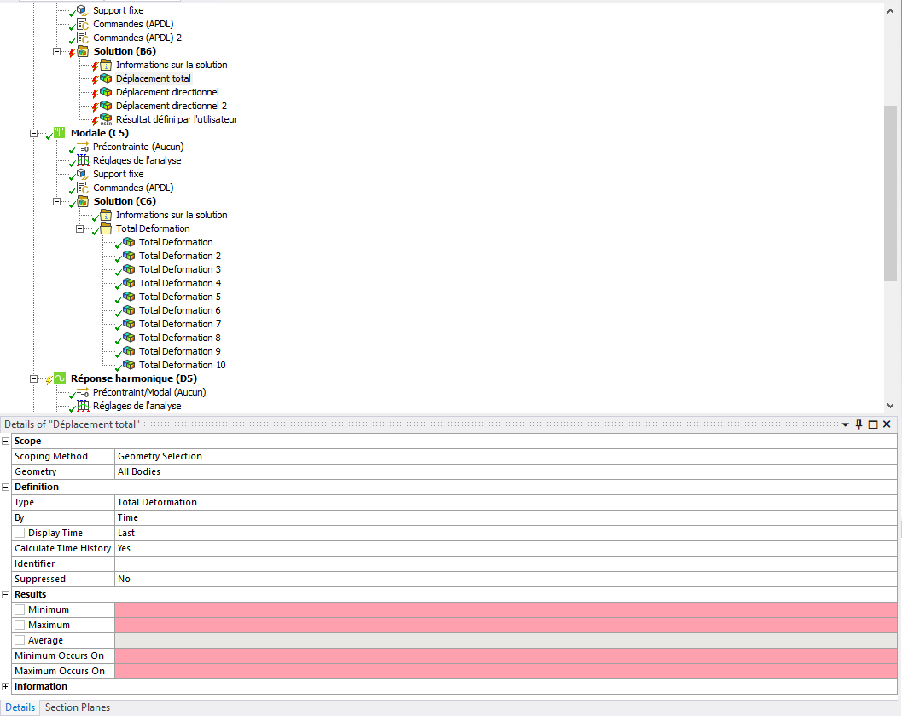Collapse the Solution (B6) tree node
The height and width of the screenshot is (716, 902).
point(56,51)
